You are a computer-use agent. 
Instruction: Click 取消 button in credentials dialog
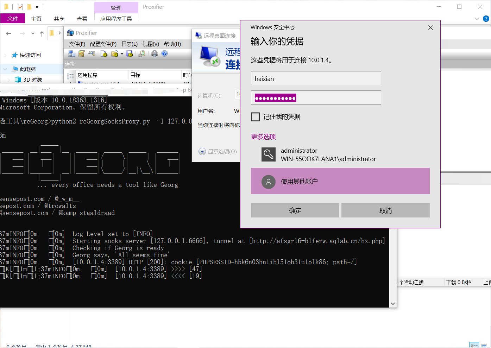point(385,210)
